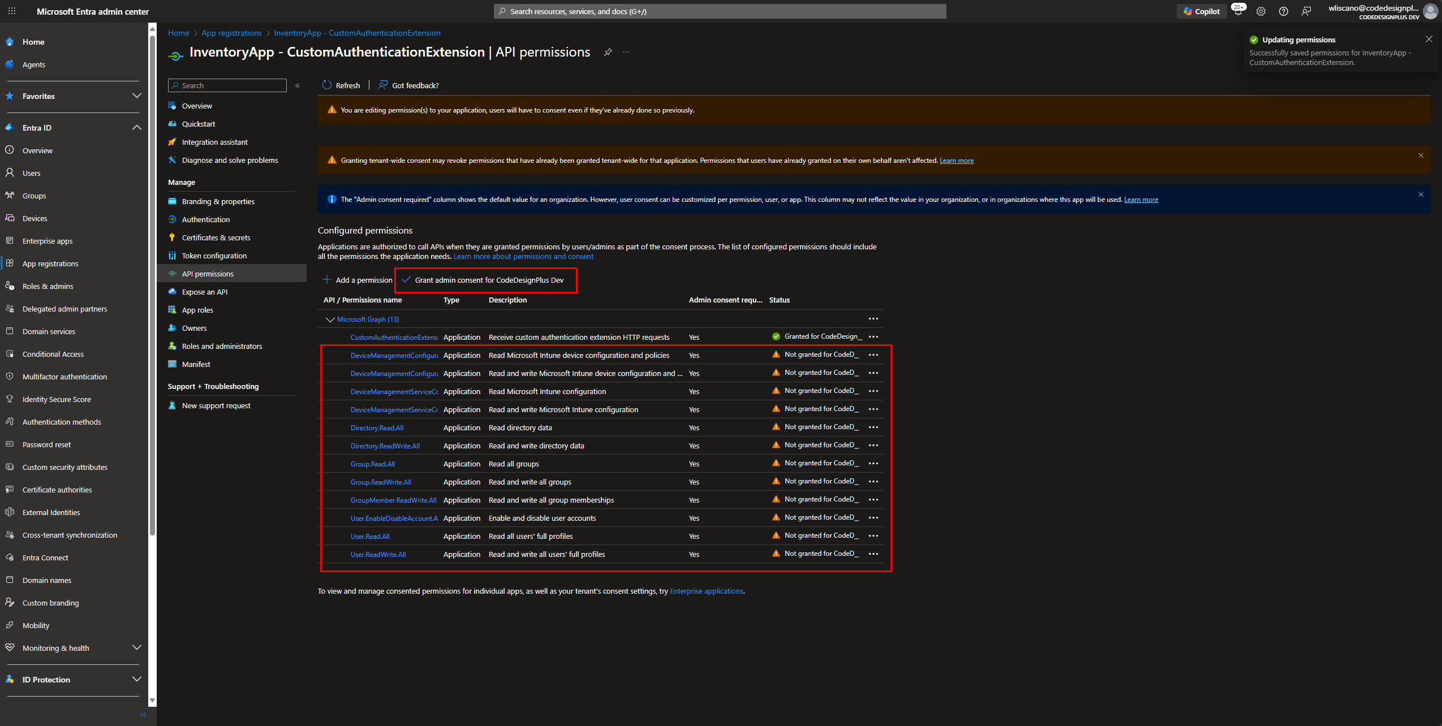The width and height of the screenshot is (1442, 726).
Task: Collapse the Entra ID section
Action: 136,127
